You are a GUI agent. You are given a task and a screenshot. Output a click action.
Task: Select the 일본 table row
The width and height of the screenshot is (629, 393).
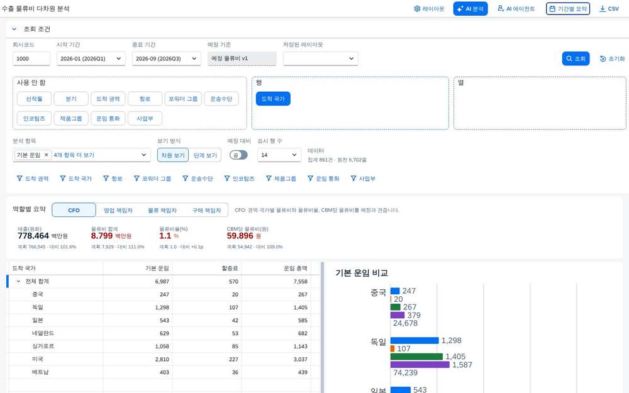[x=164, y=321]
